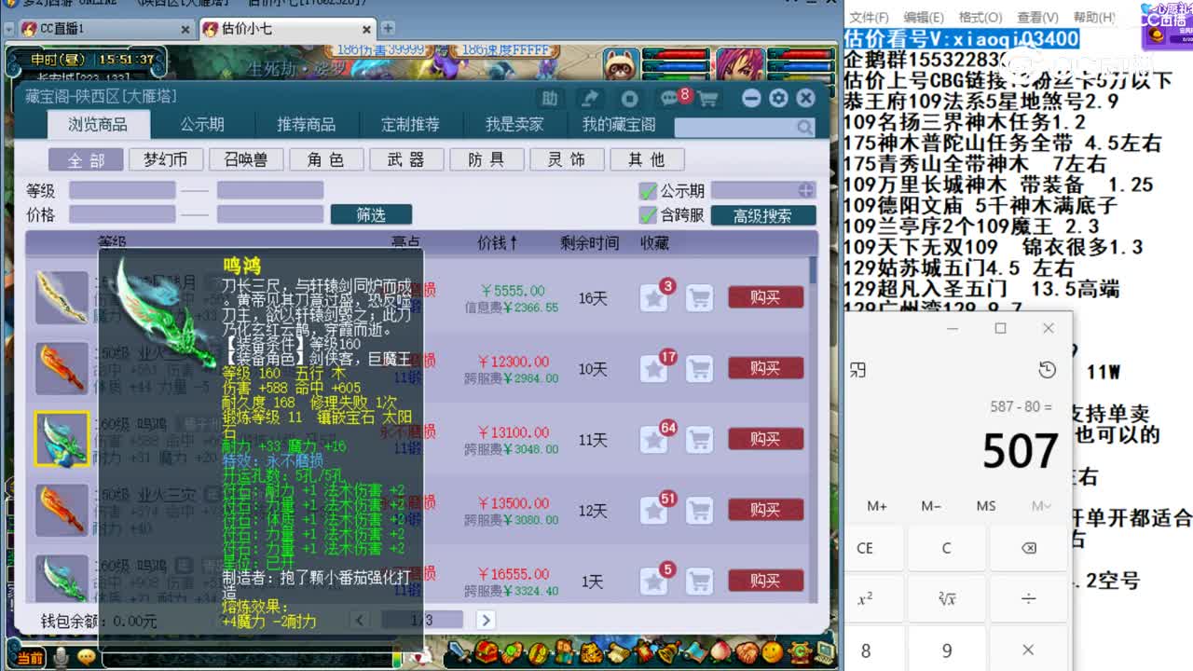
Task: Add the ¥12300.00 listing to cart
Action: coord(699,369)
